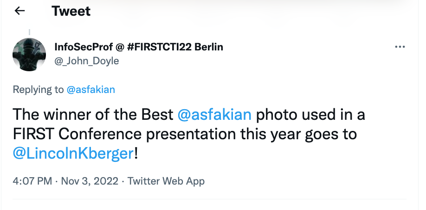
Task: Go back using the left arrow
Action: coord(19,11)
